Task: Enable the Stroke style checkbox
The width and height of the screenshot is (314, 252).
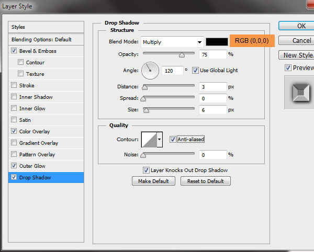Action: (14, 85)
